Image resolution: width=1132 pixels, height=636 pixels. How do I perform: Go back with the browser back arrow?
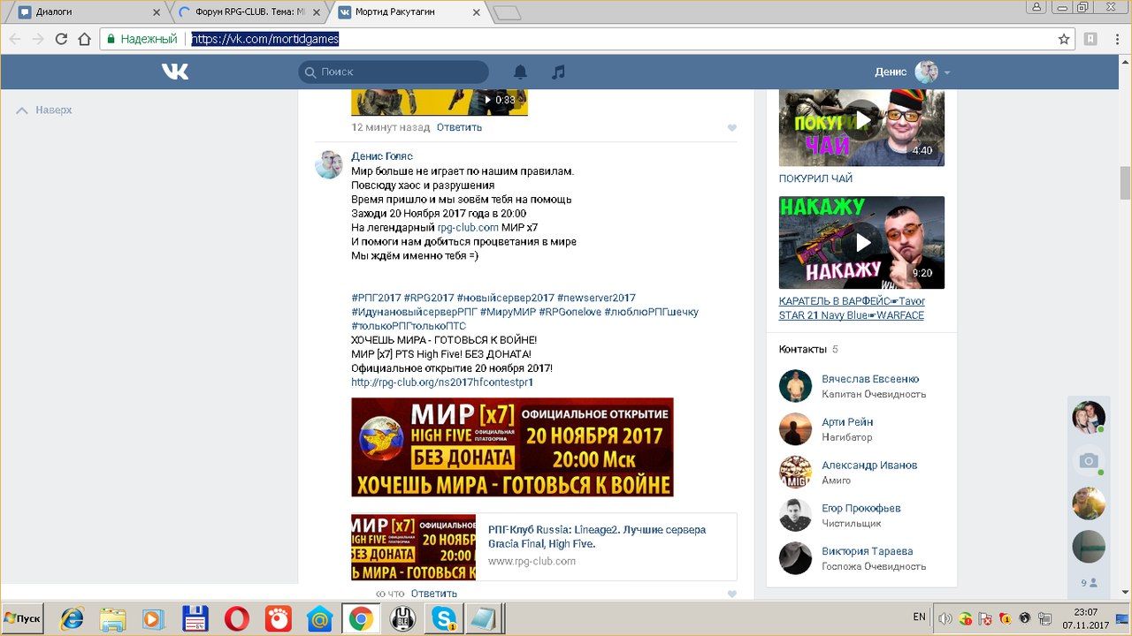(14, 39)
